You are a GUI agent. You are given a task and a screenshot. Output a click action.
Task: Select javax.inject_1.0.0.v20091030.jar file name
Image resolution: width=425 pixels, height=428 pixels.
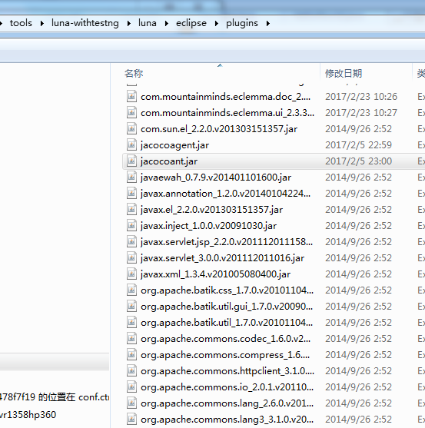(208, 226)
